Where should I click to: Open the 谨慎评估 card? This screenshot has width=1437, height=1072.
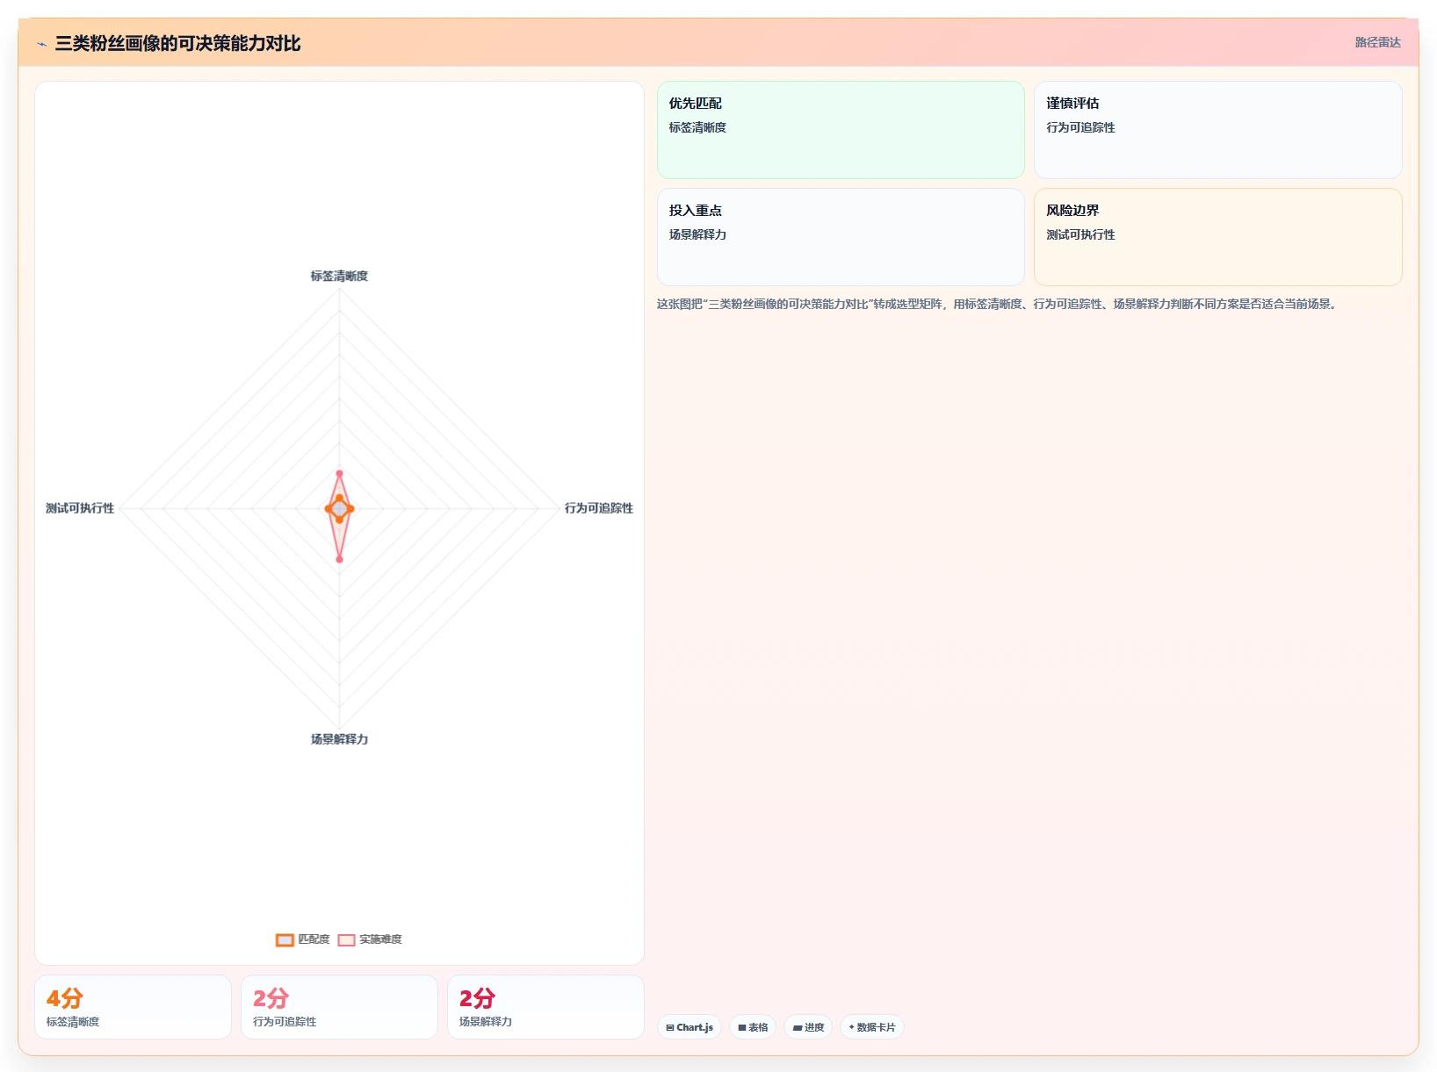[x=1217, y=130]
